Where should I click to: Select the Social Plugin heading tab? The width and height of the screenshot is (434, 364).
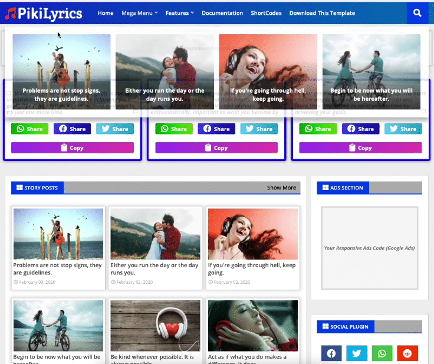point(346,327)
